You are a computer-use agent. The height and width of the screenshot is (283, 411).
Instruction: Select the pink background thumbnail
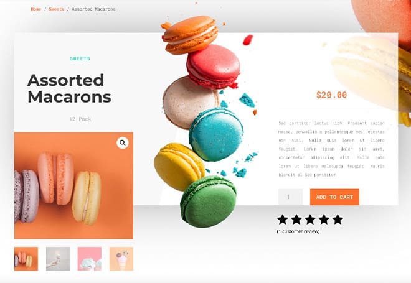(x=90, y=259)
